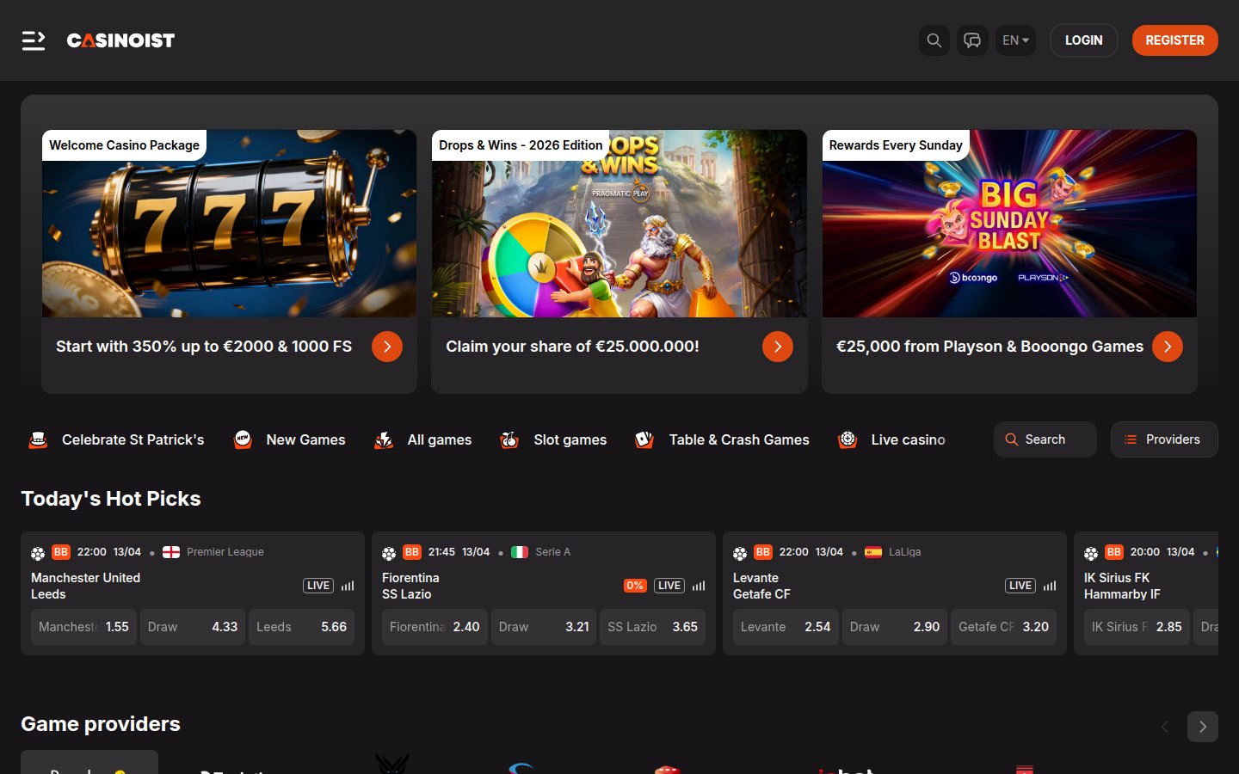Screen dimensions: 1239x774
Task: Open LIVE badge for Levante match
Action: (x=1020, y=586)
